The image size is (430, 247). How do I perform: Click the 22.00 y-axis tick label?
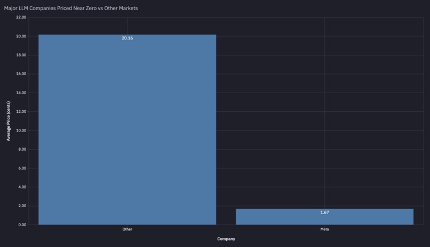coord(21,17)
